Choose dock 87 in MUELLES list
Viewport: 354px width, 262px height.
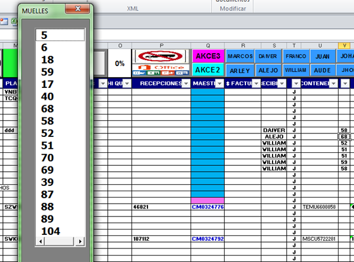click(60, 194)
